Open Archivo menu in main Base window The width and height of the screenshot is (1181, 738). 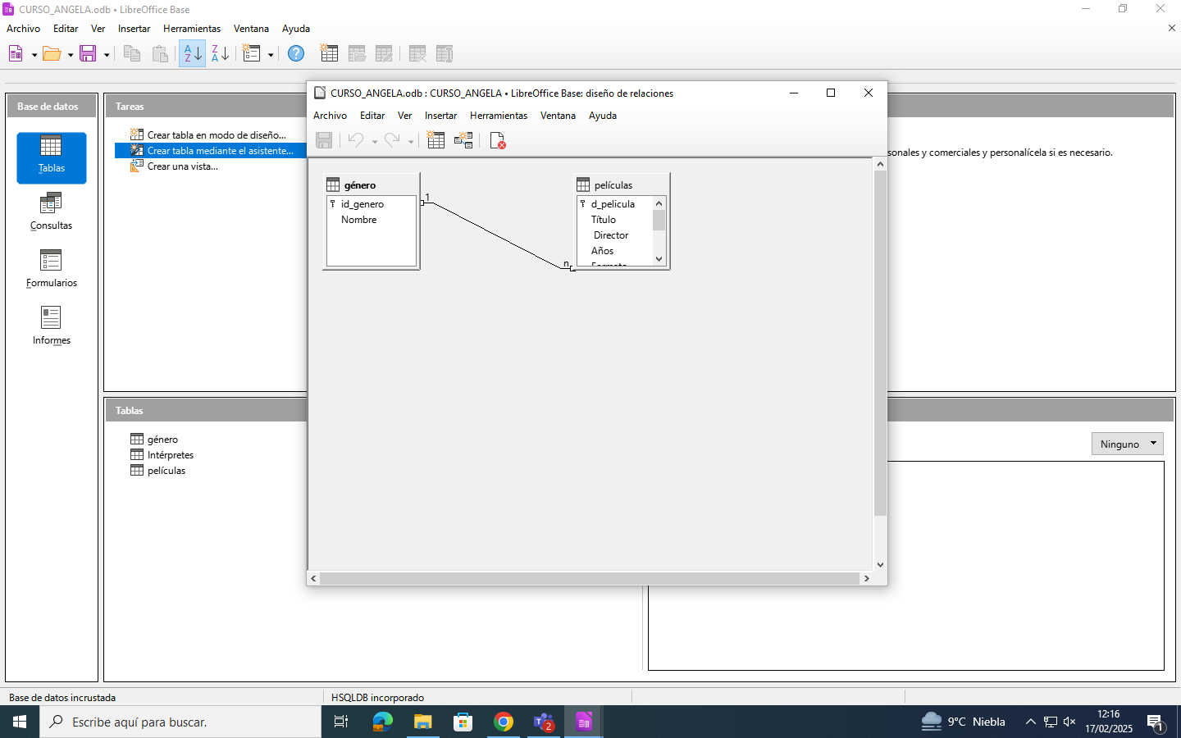23,29
